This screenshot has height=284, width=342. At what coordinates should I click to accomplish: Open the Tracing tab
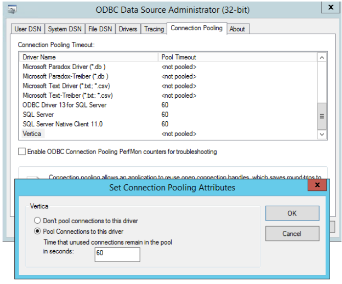(154, 29)
